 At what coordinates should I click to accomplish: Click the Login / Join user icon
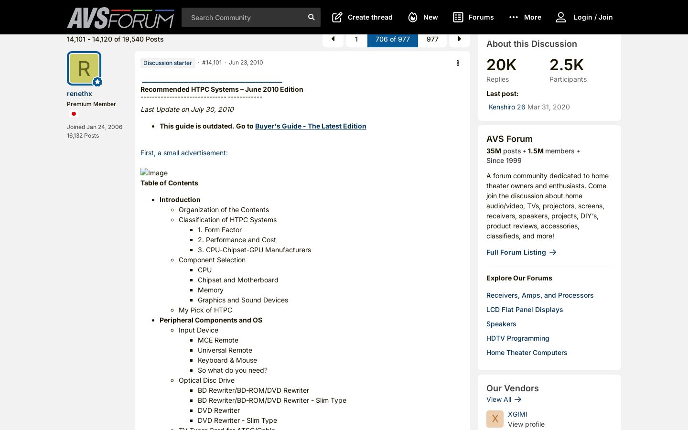coord(561,17)
